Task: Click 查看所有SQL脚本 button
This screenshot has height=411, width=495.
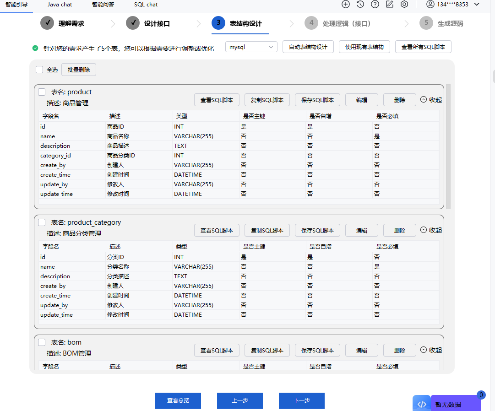Action: point(424,47)
